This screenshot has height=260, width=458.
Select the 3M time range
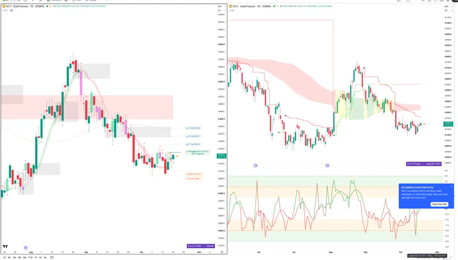pyautogui.click(x=19, y=257)
